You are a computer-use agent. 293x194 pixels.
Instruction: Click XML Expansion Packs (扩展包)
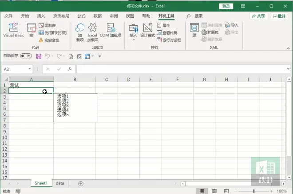coord(210,32)
